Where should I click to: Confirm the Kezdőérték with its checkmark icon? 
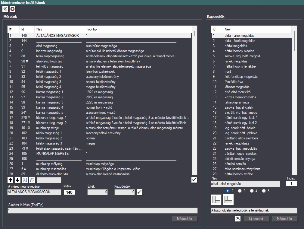pyautogui.click(x=139, y=192)
